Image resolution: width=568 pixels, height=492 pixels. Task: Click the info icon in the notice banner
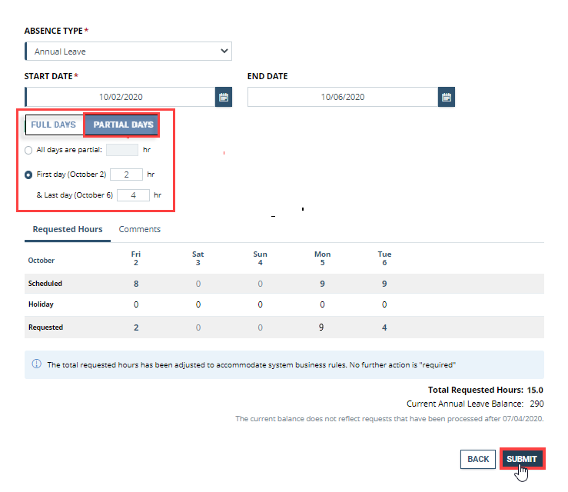coord(37,364)
